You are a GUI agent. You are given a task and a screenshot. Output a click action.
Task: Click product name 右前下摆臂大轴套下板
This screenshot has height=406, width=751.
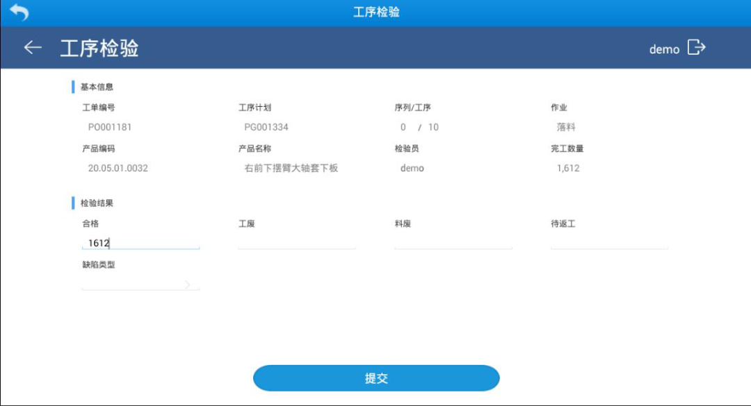pos(291,169)
